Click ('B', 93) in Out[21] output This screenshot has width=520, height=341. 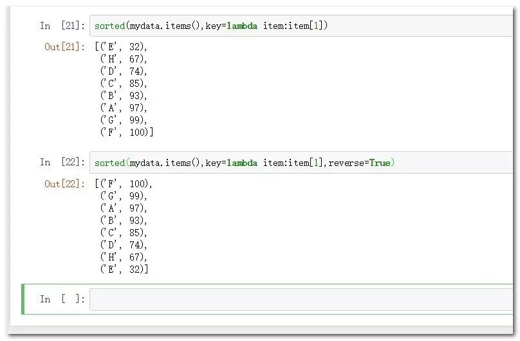coord(124,96)
